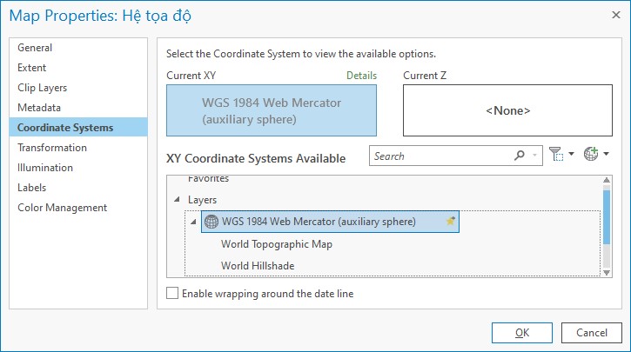Select the Current XY coordinate system box
Viewport: 631px width, 352px height.
[272, 110]
